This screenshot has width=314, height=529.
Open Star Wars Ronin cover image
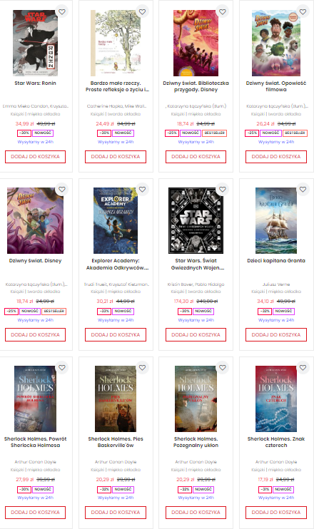(x=35, y=43)
